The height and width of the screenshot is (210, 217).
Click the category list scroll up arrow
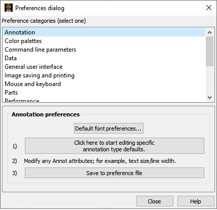point(209,32)
